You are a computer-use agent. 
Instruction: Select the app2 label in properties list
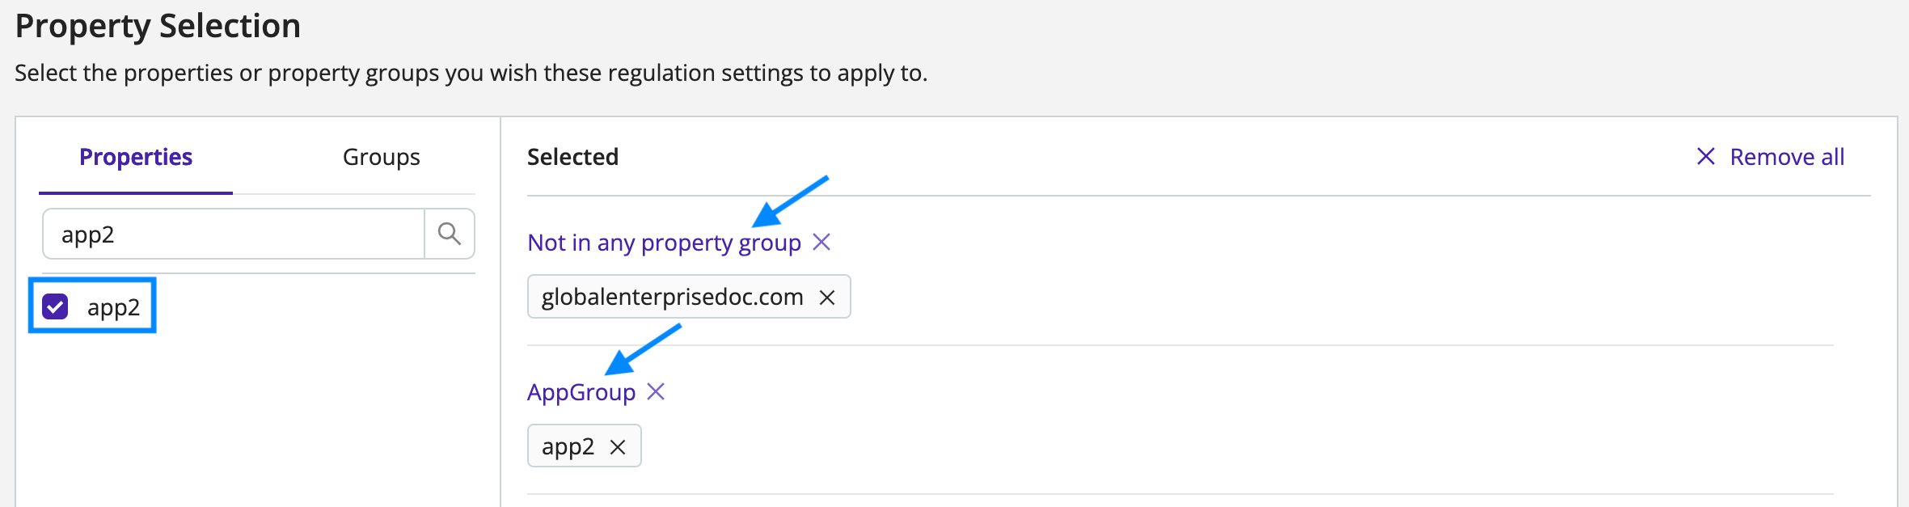113,308
